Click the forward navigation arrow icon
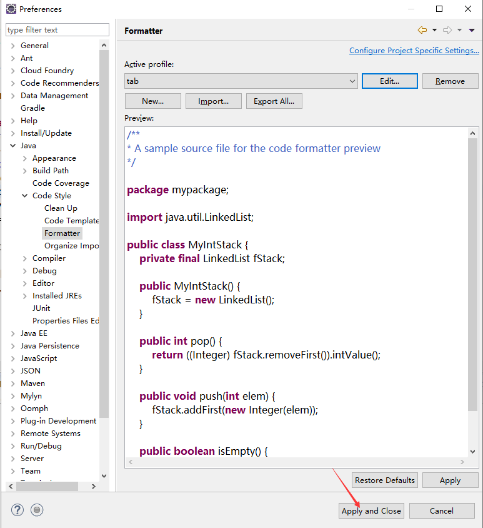Image resolution: width=483 pixels, height=528 pixels. point(447,30)
